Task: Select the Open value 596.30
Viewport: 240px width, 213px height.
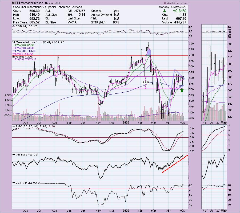Action: [x=34, y=11]
